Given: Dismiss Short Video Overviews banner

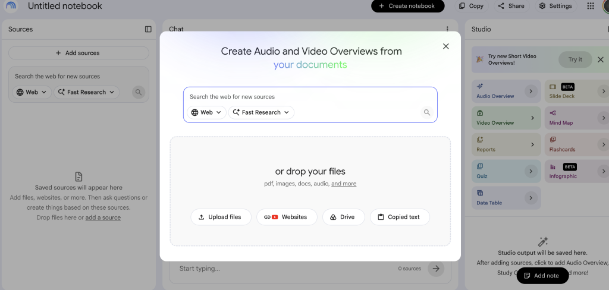Looking at the screenshot, I should click(601, 59).
